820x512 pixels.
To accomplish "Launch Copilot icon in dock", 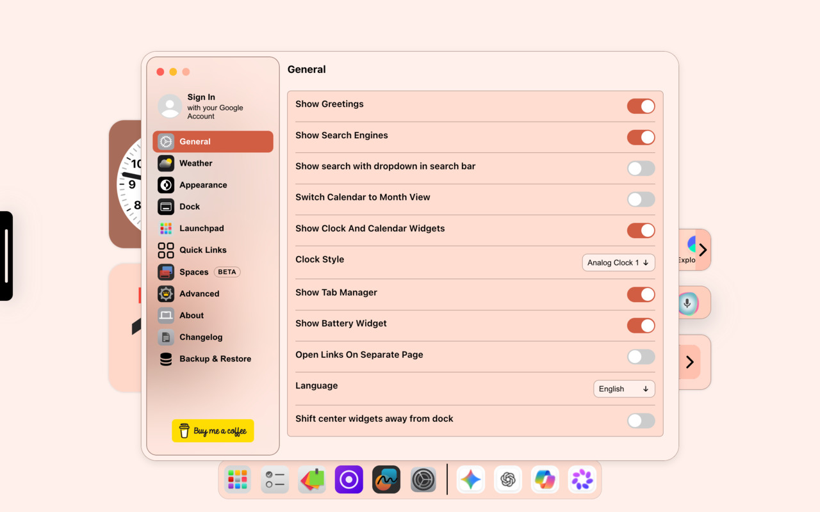I will (545, 479).
